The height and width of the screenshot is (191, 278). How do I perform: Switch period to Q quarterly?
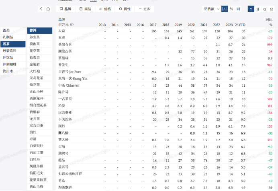(264, 9)
